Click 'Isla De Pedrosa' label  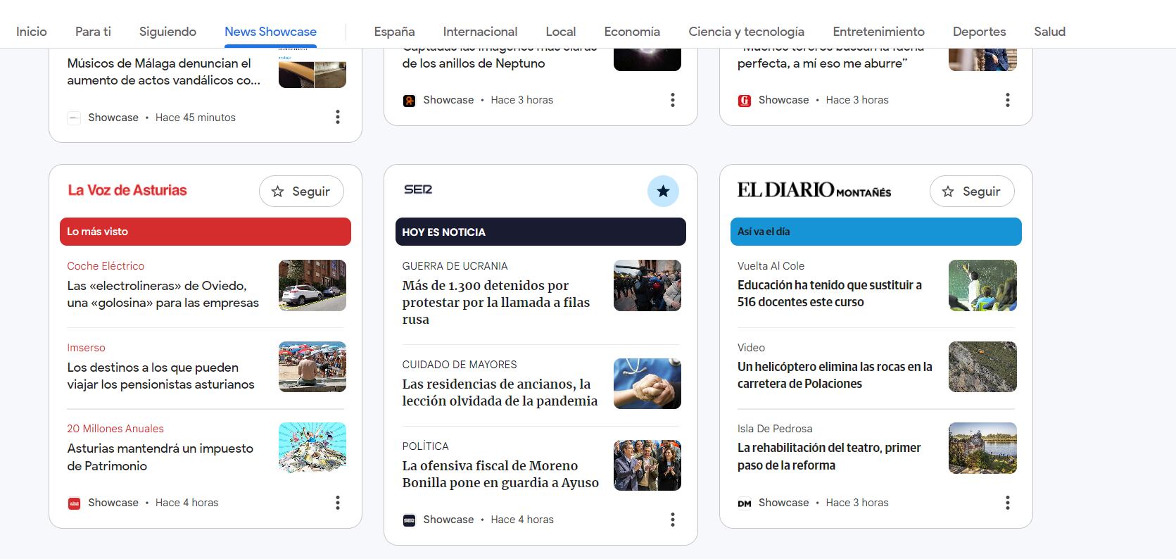(x=775, y=429)
